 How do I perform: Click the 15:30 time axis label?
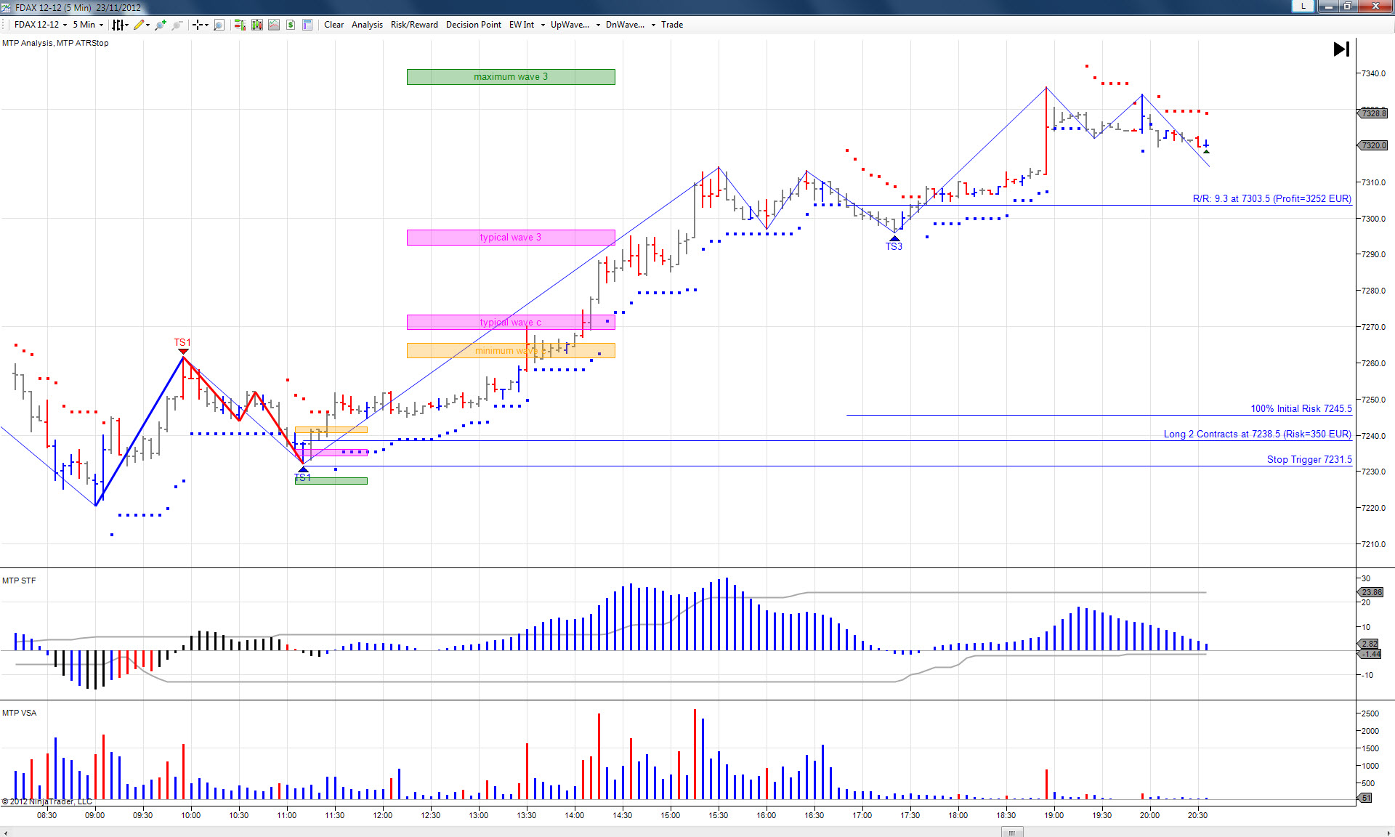click(x=718, y=815)
